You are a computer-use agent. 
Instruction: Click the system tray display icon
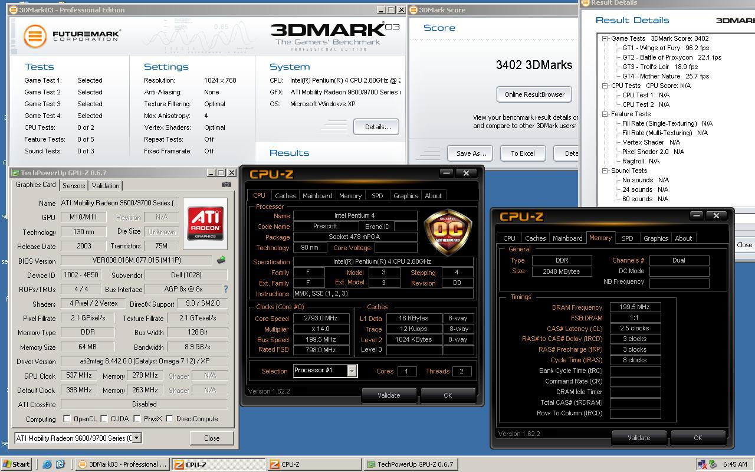[x=713, y=464]
